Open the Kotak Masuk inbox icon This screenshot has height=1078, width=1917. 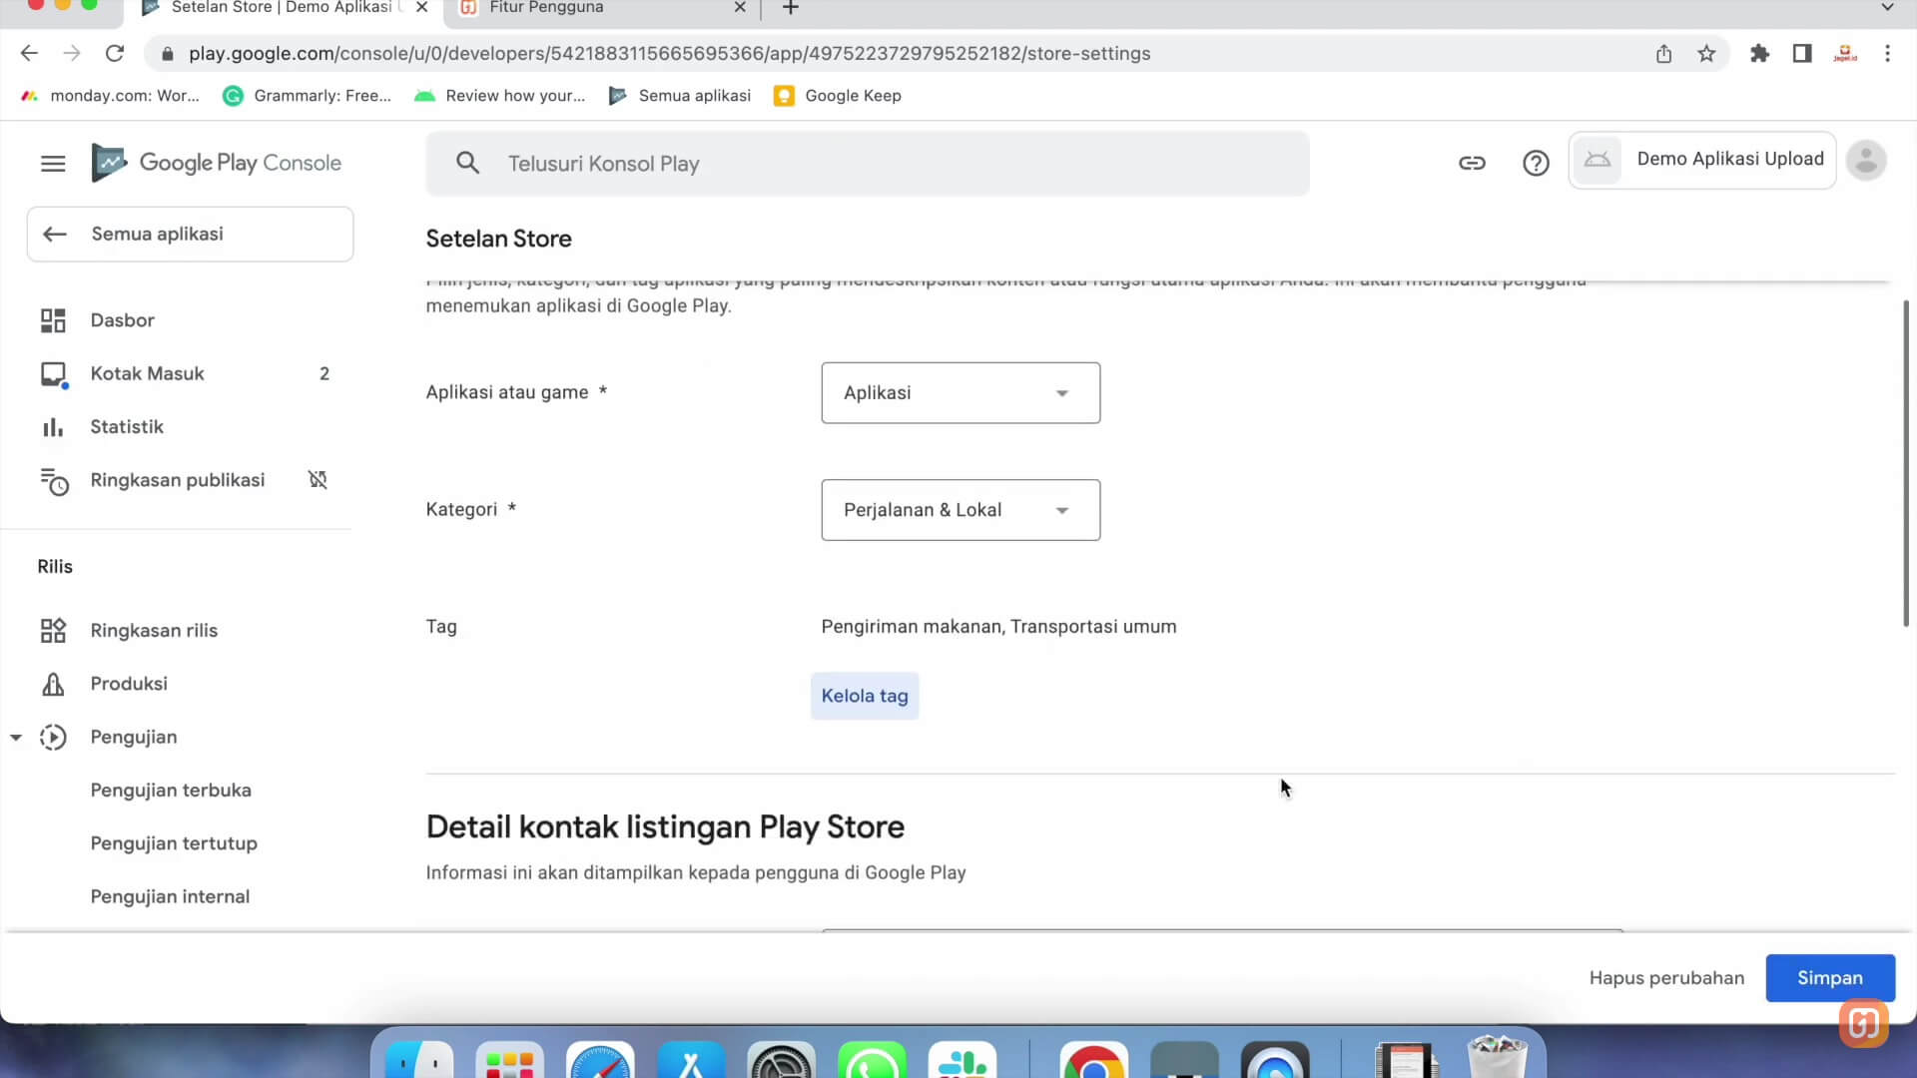[x=54, y=373]
